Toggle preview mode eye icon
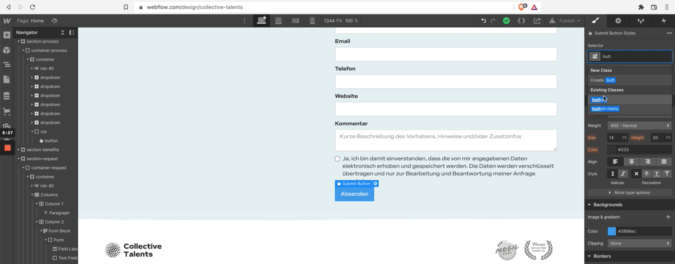 55,21
